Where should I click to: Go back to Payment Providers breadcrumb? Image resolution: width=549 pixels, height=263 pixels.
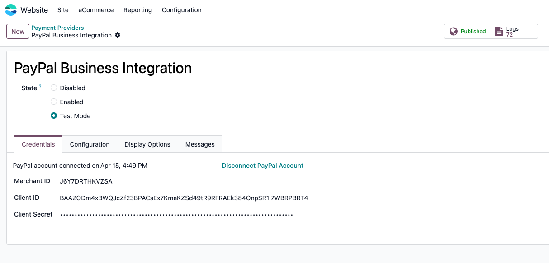click(57, 28)
